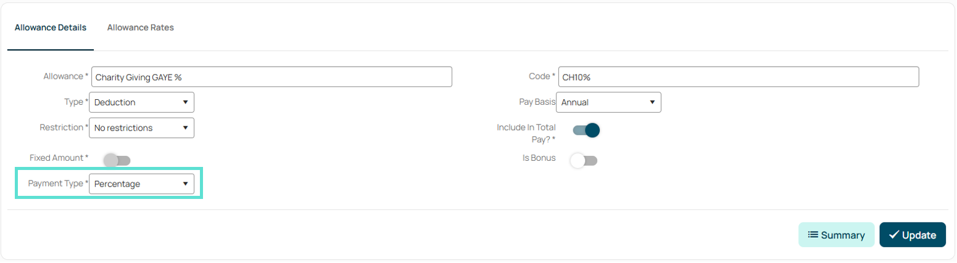Viewport: 957px width, 263px height.
Task: Expand the Payment Type dropdown showing Percentage
Action: click(142, 184)
